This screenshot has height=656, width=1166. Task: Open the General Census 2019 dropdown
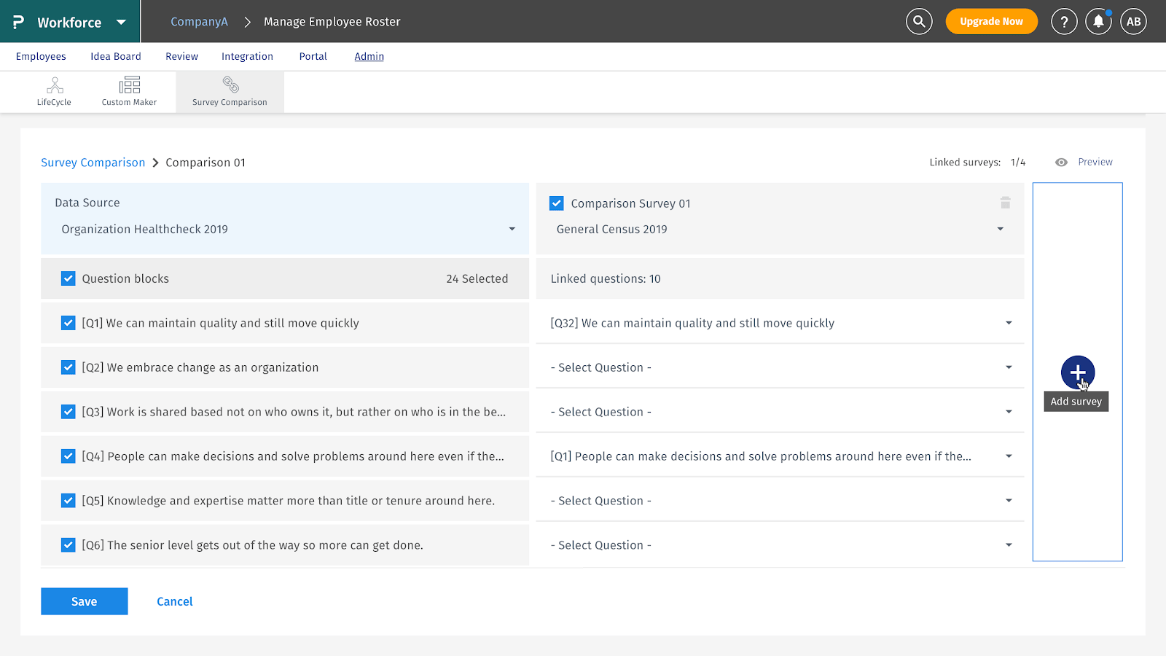(1000, 229)
